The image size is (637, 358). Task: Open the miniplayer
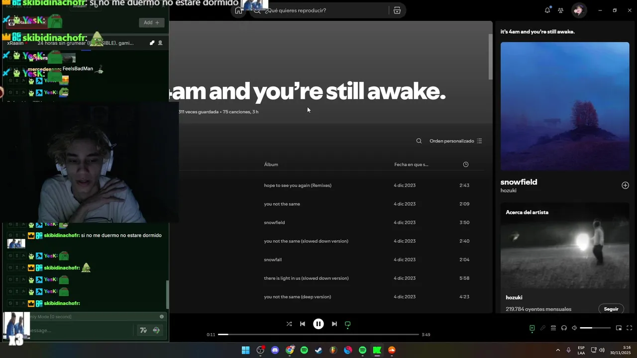[619, 328]
